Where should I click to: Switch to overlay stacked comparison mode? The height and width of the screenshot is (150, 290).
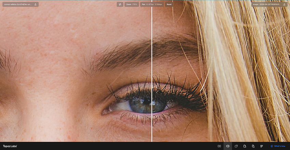pos(236,146)
